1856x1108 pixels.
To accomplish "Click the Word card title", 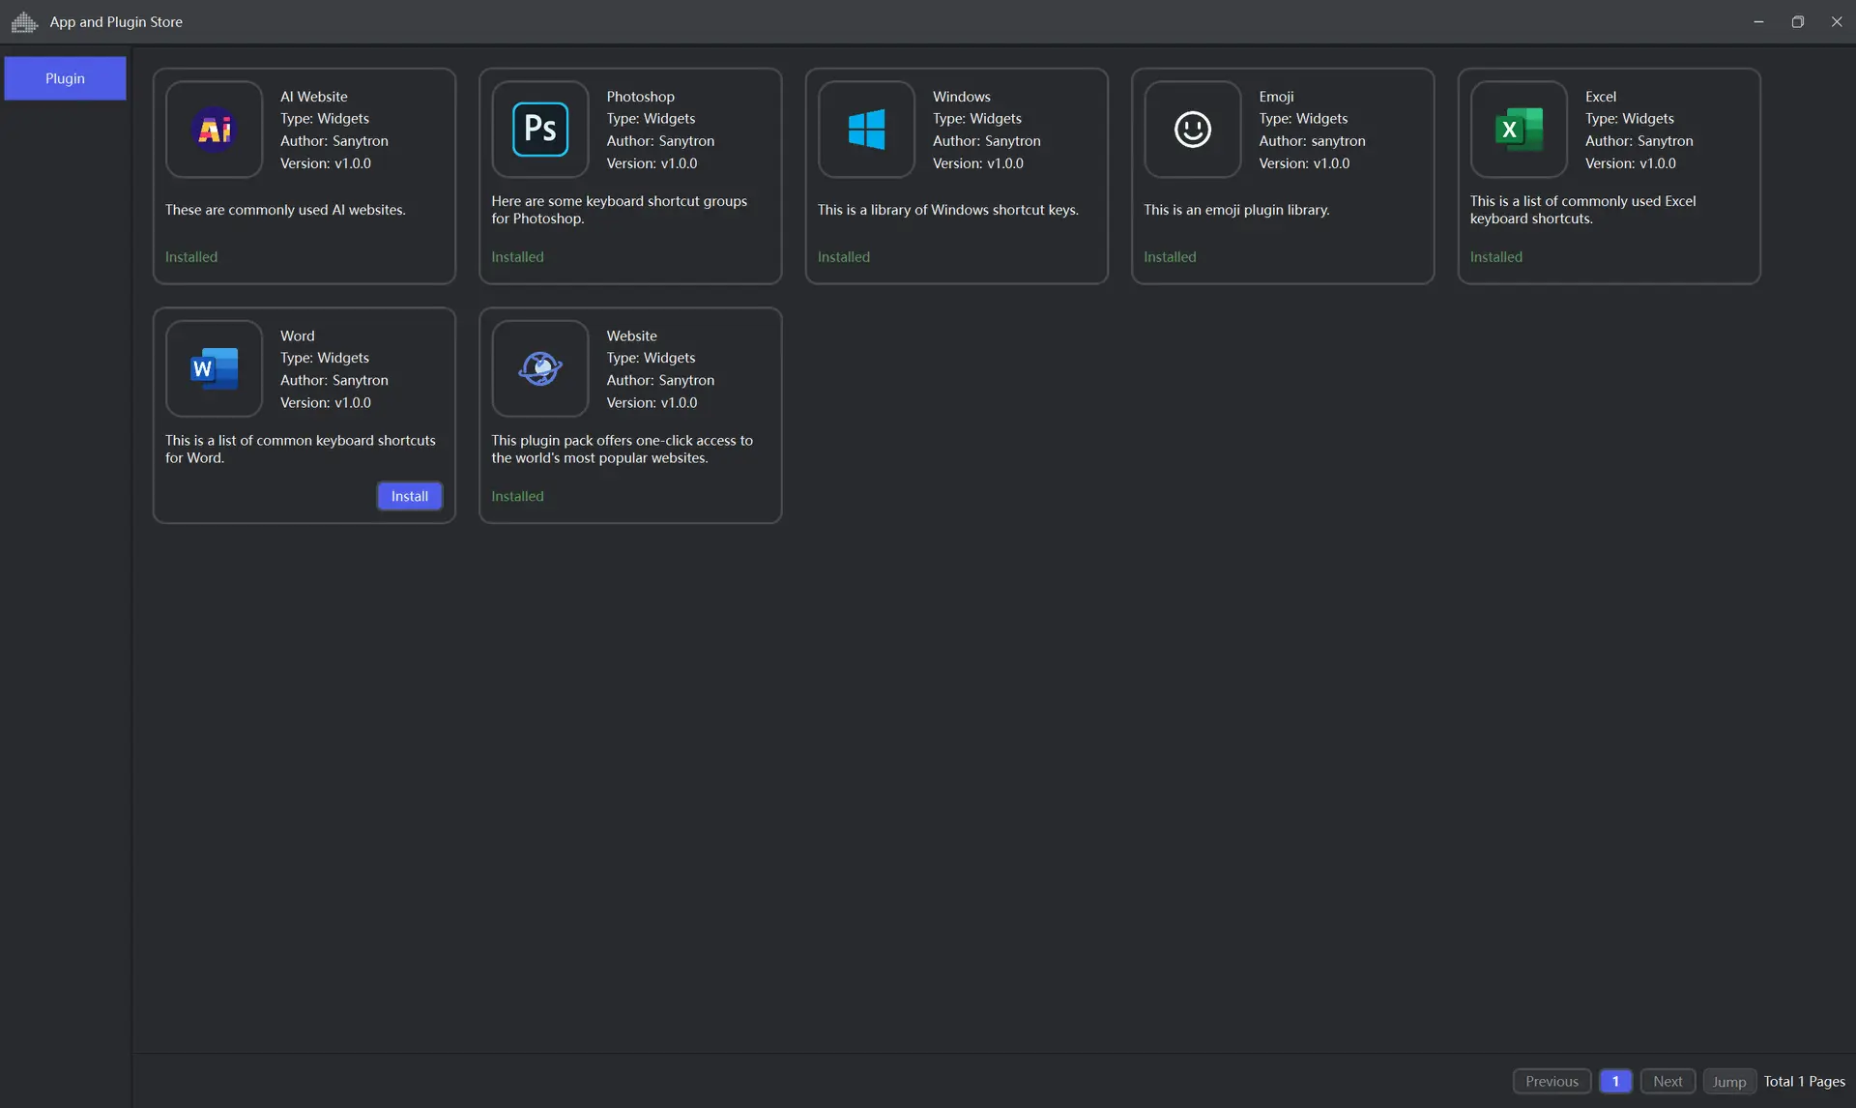I will point(298,335).
